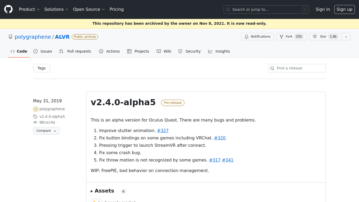Click Sign in
Screen dimensions: 359x202
[x=323, y=9]
